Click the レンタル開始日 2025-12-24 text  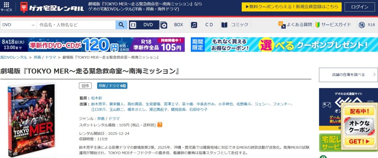[x=104, y=133]
